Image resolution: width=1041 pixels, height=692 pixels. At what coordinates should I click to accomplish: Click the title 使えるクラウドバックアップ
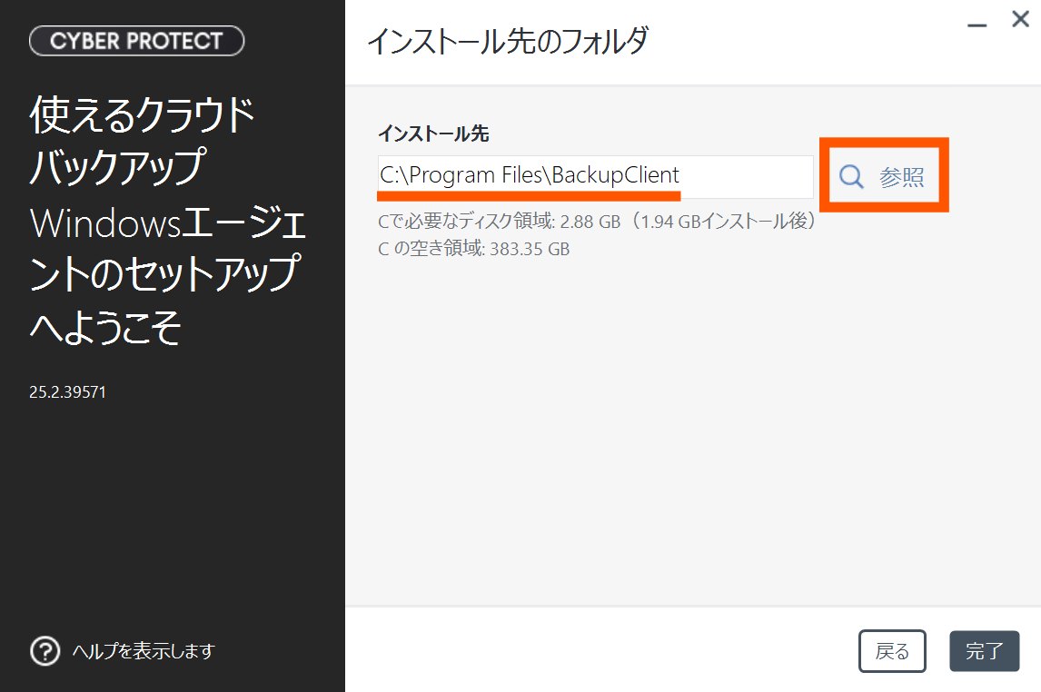pos(142,140)
